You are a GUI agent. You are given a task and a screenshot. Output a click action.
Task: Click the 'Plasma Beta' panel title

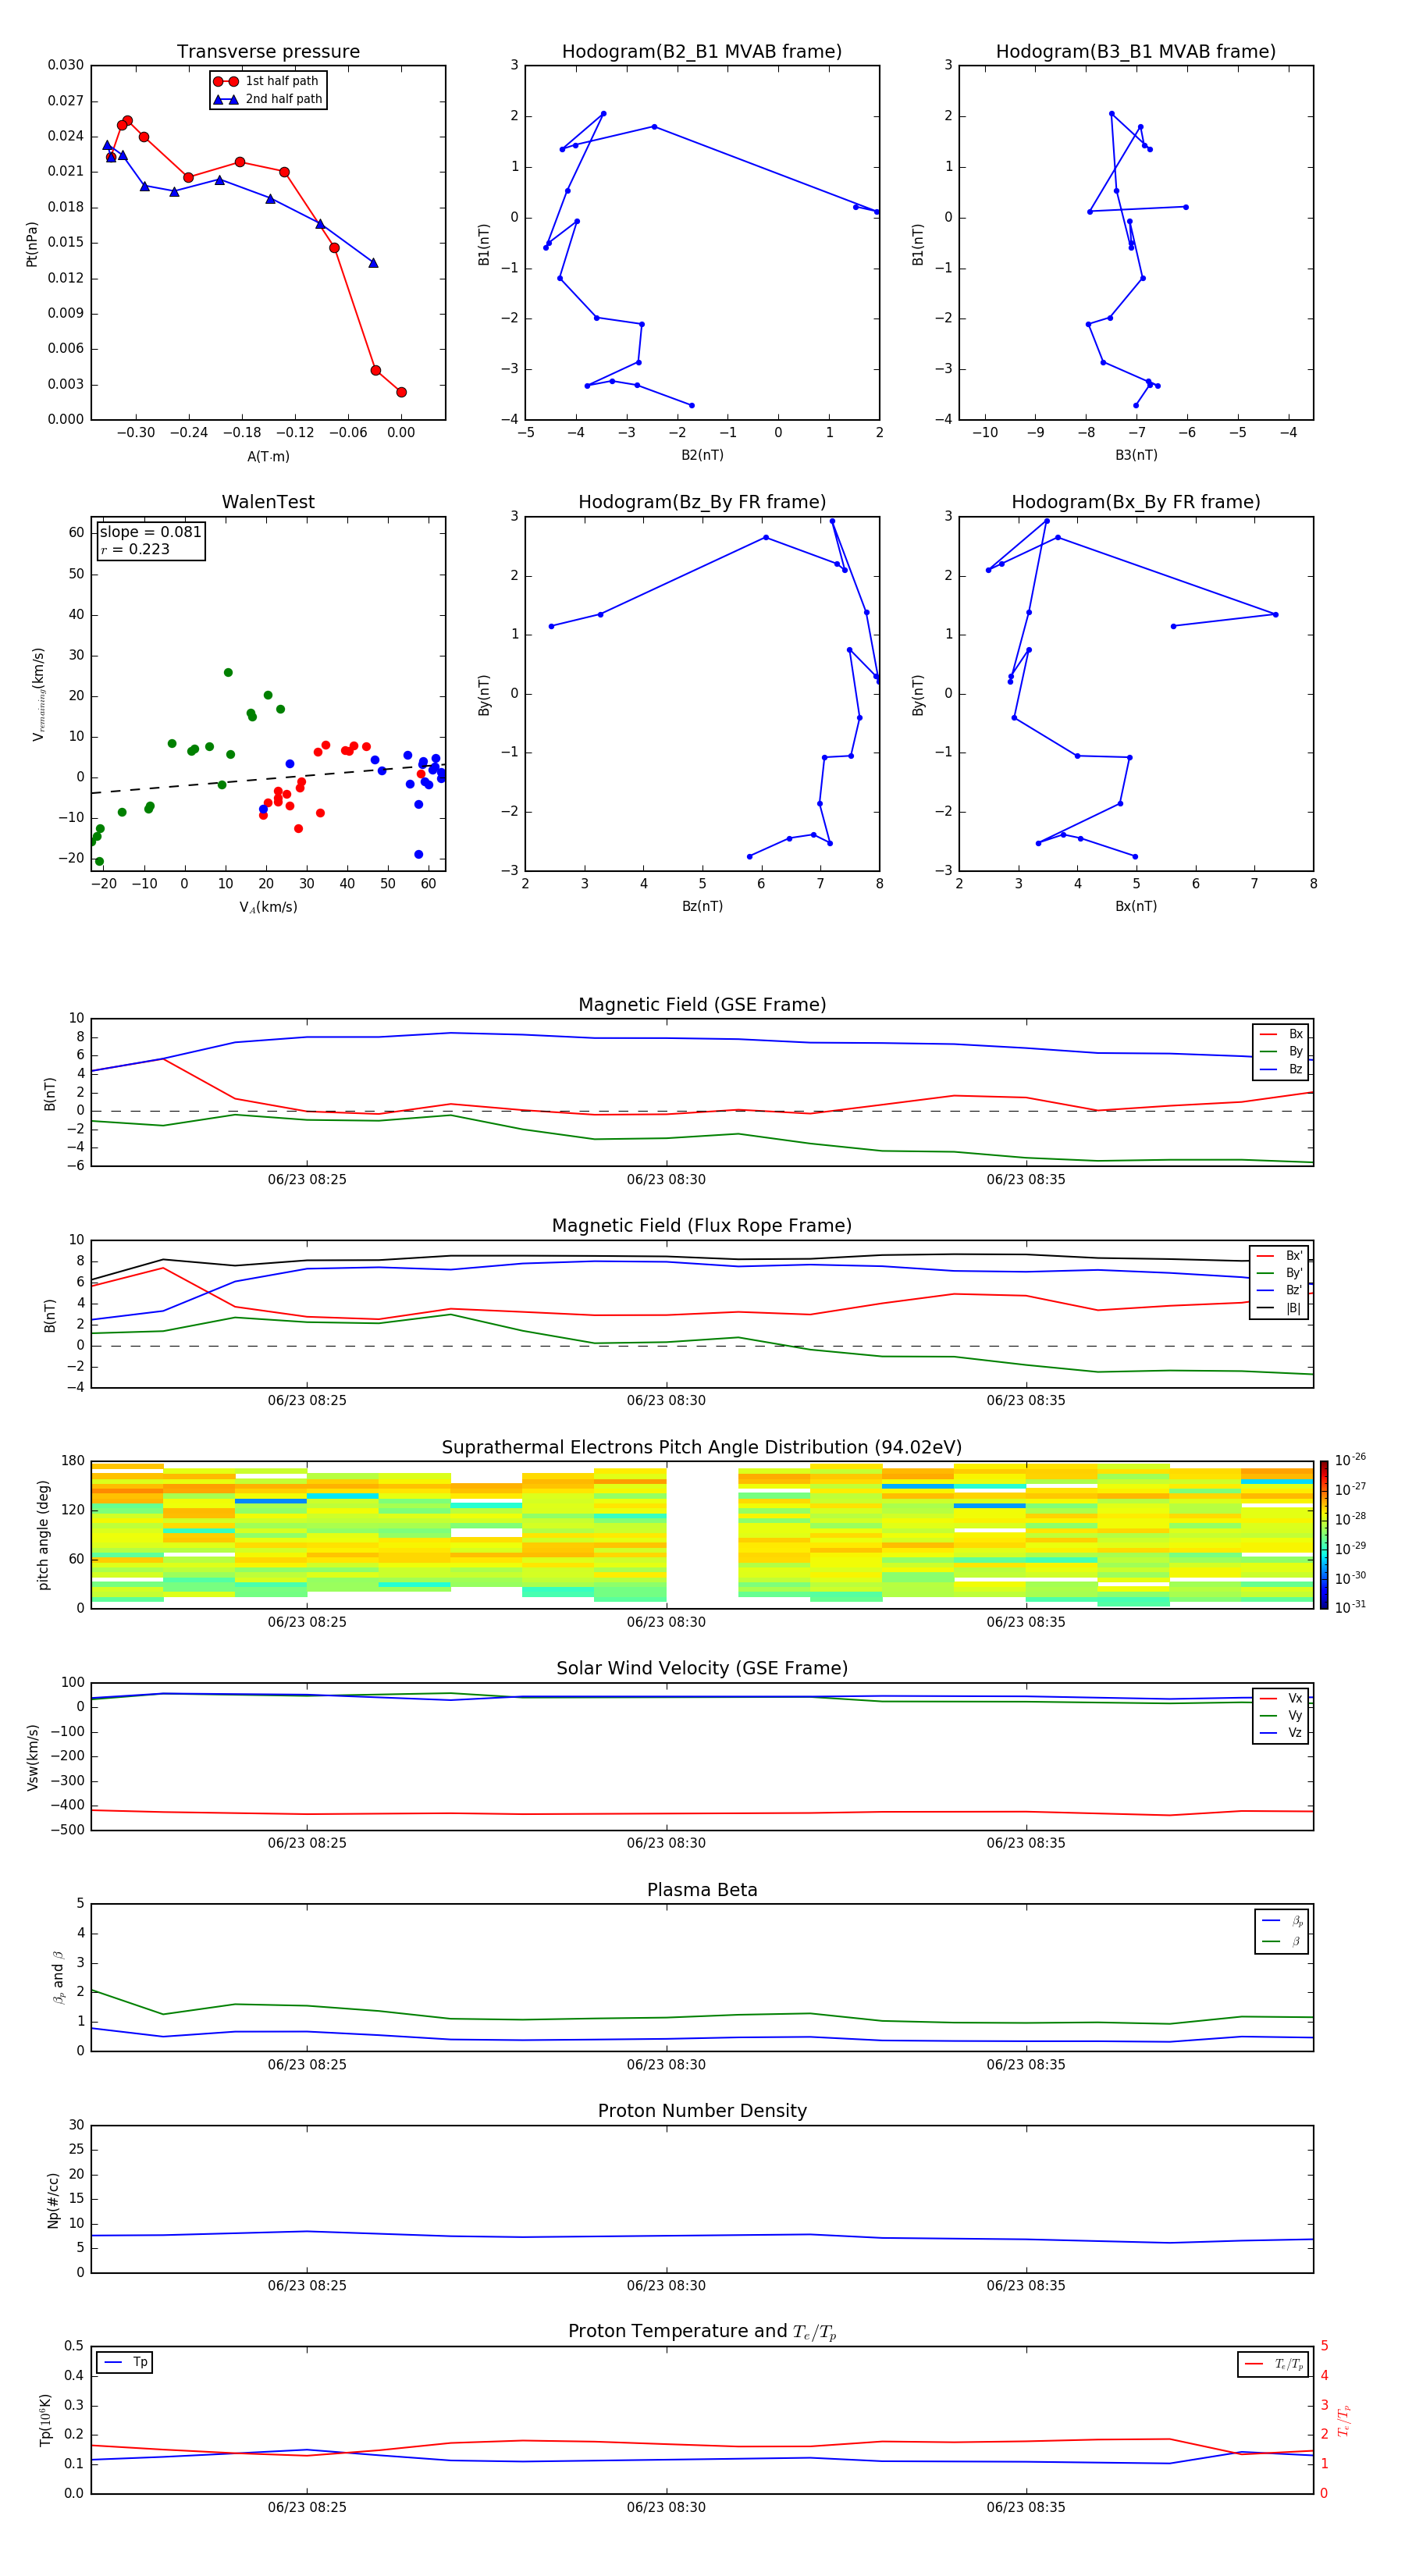pos(702,1890)
